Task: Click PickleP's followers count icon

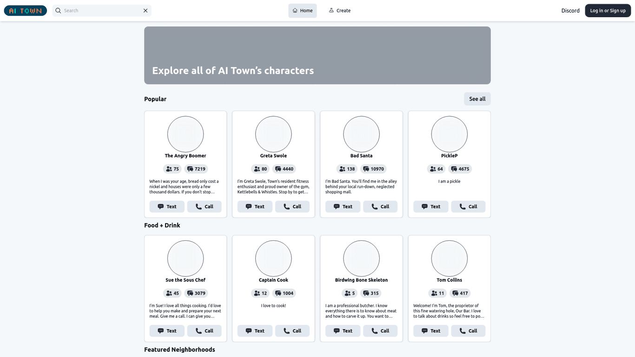Action: (x=433, y=169)
